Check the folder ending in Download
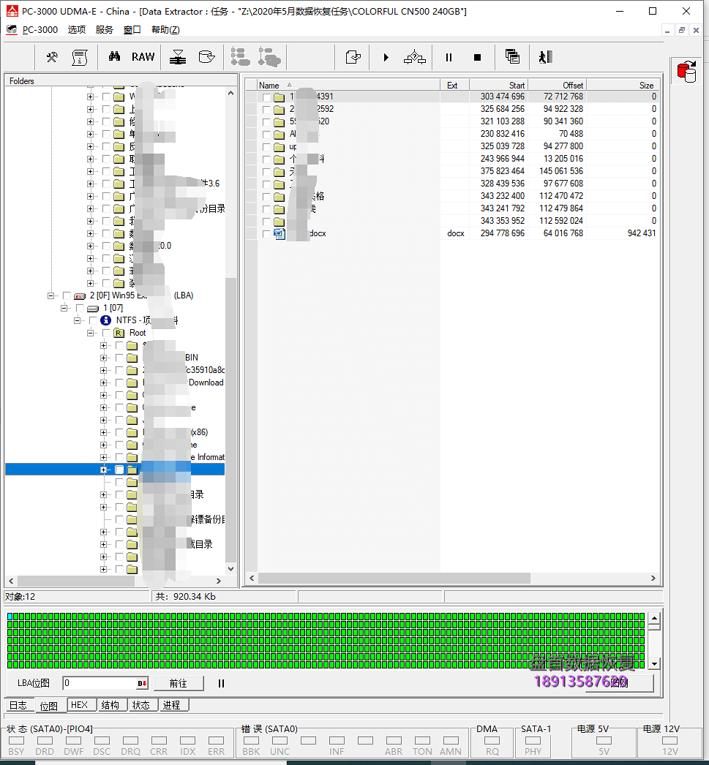The height and width of the screenshot is (765, 709). click(x=119, y=383)
